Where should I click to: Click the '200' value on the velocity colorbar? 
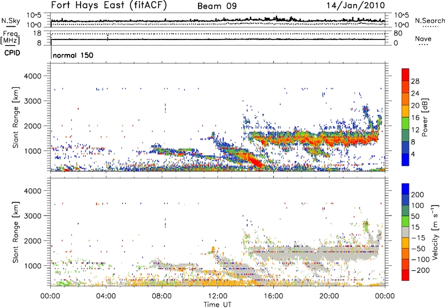(x=418, y=195)
